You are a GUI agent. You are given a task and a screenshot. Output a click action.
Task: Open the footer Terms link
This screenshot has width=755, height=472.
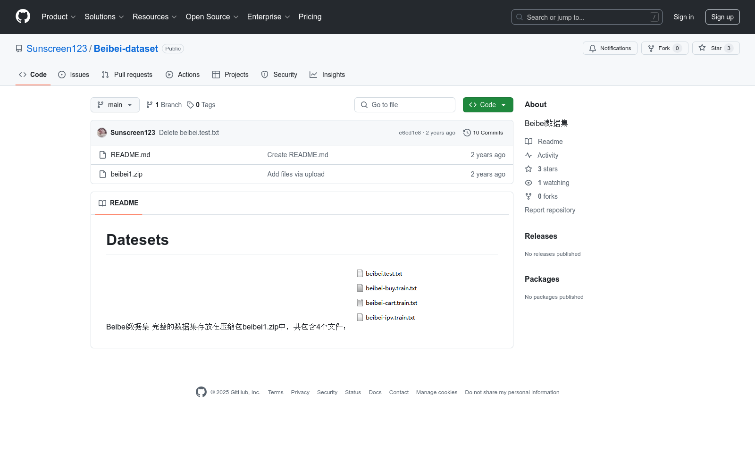pyautogui.click(x=276, y=392)
